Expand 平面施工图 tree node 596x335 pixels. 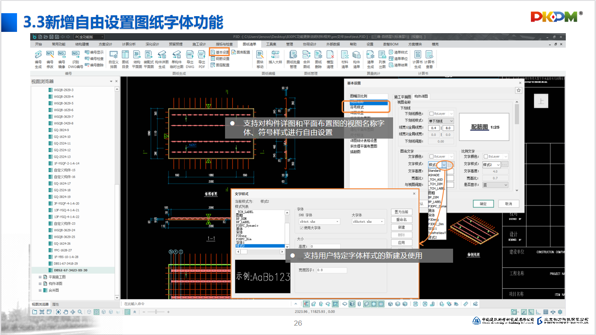40,277
